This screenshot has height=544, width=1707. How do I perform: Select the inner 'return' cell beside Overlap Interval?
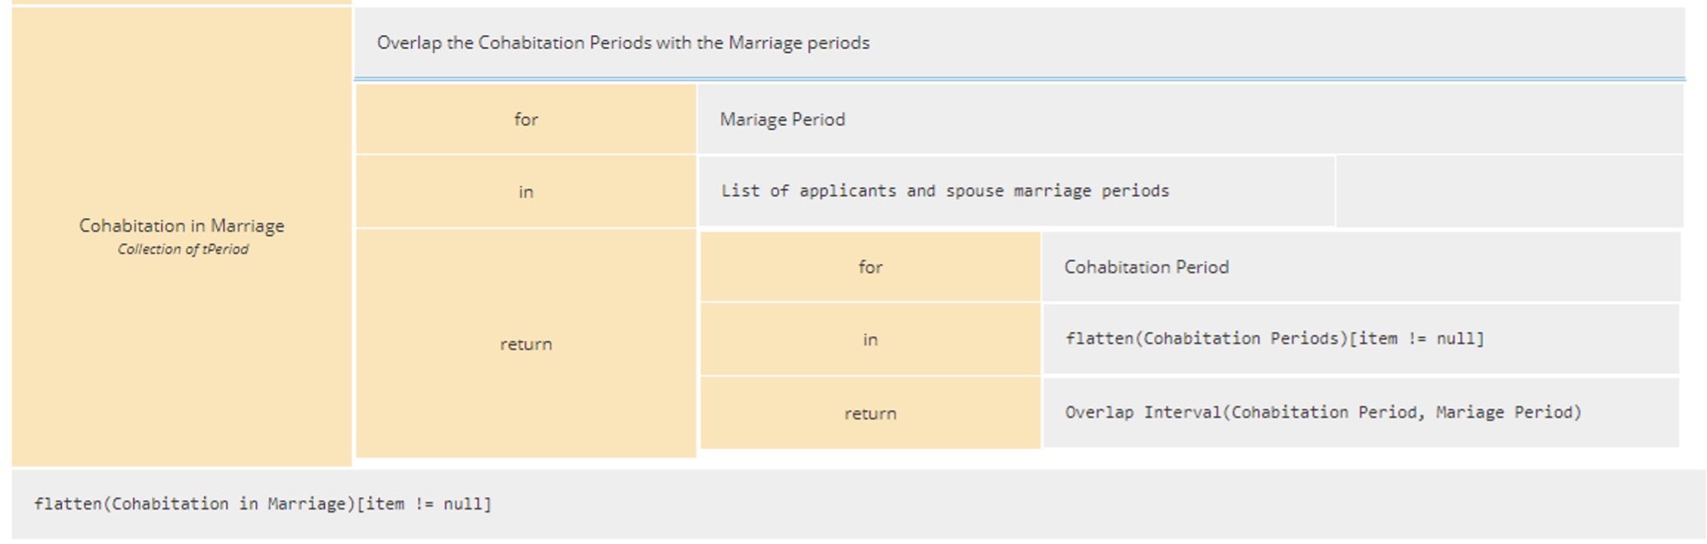(x=870, y=413)
